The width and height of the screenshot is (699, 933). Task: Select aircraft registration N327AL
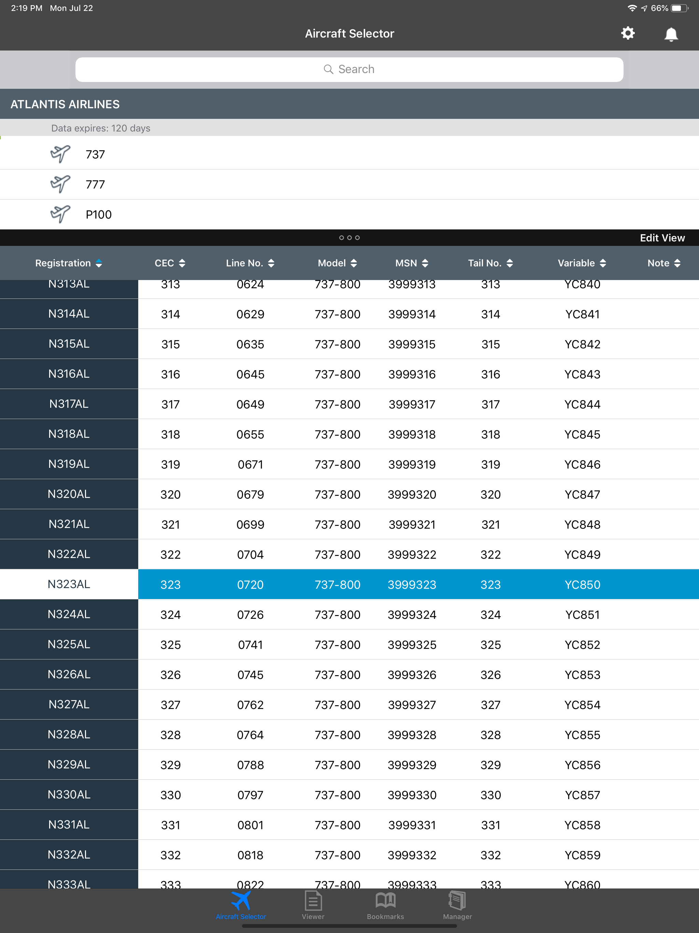69,705
